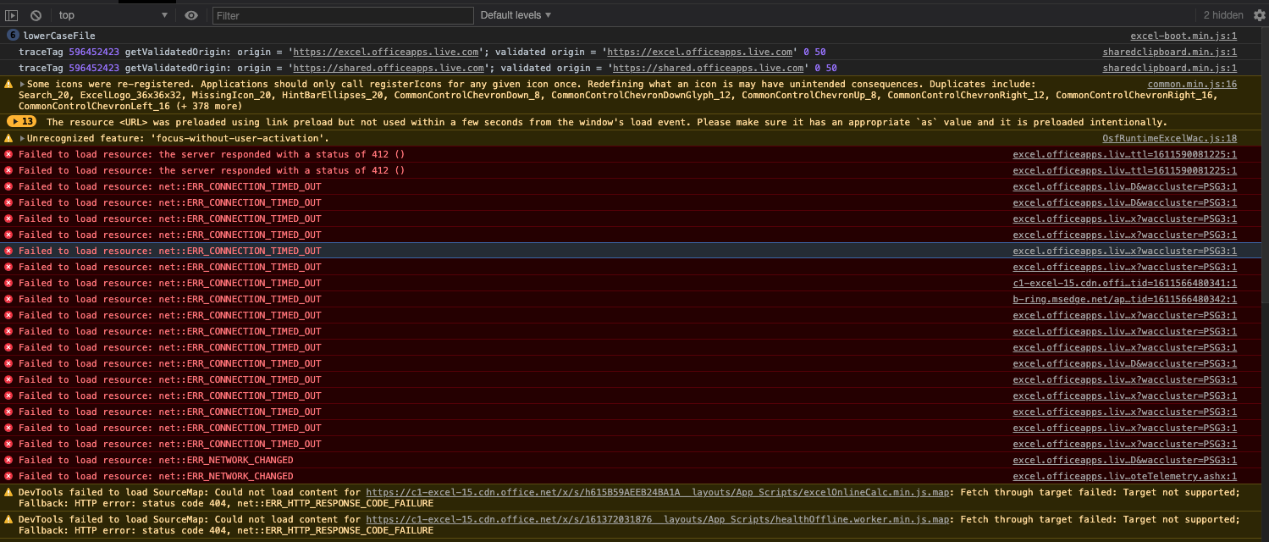
Task: Open the Default levels dropdown
Action: (516, 15)
